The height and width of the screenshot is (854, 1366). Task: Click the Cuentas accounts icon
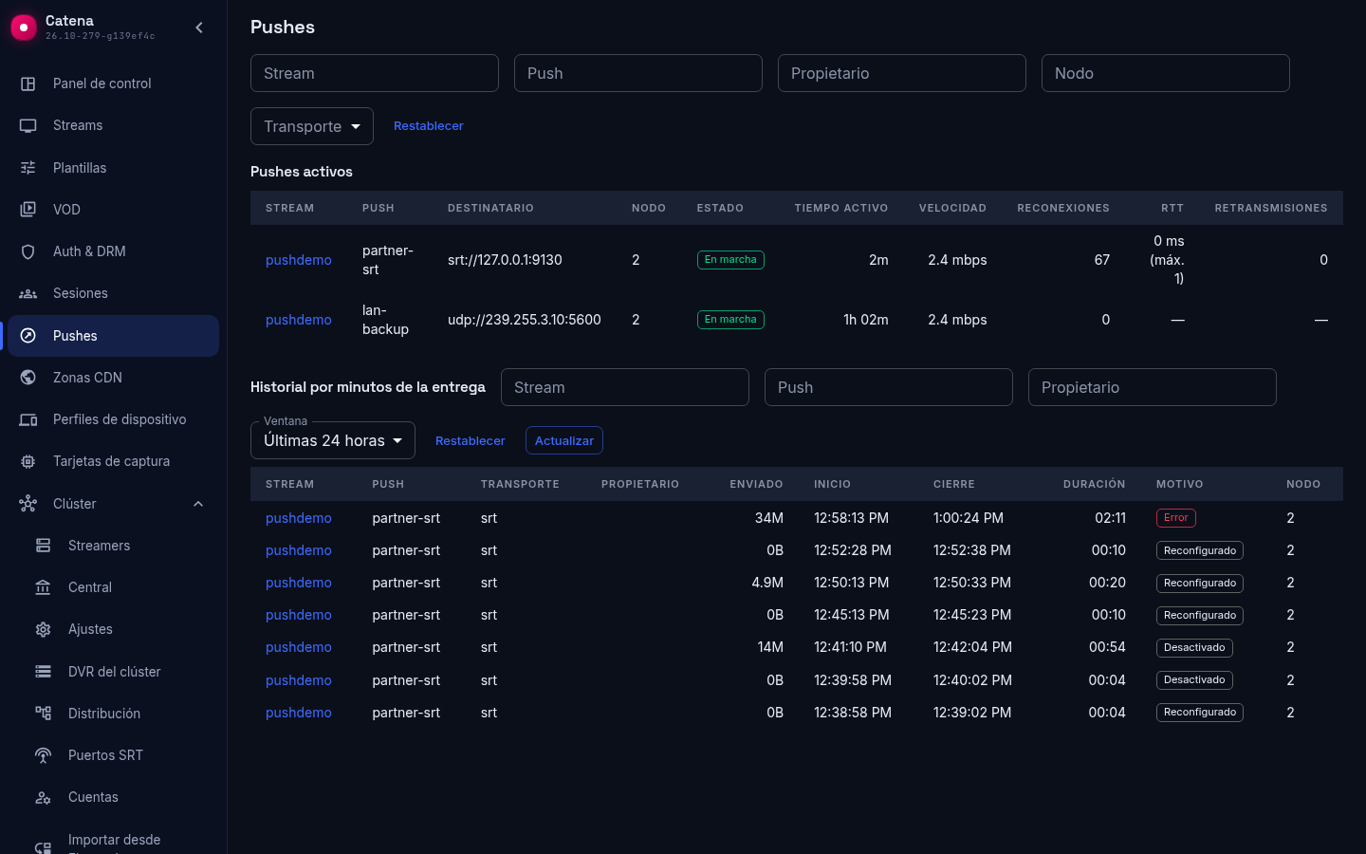click(44, 797)
